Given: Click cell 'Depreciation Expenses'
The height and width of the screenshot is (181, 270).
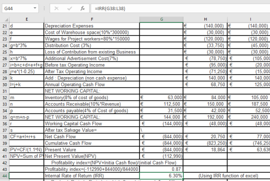Looking at the screenshot, I should pos(92,26).
